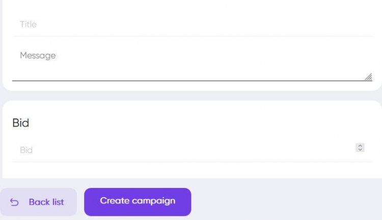Increase Bid with the up arrow
Image resolution: width=382 pixels, height=220 pixels.
(x=360, y=146)
